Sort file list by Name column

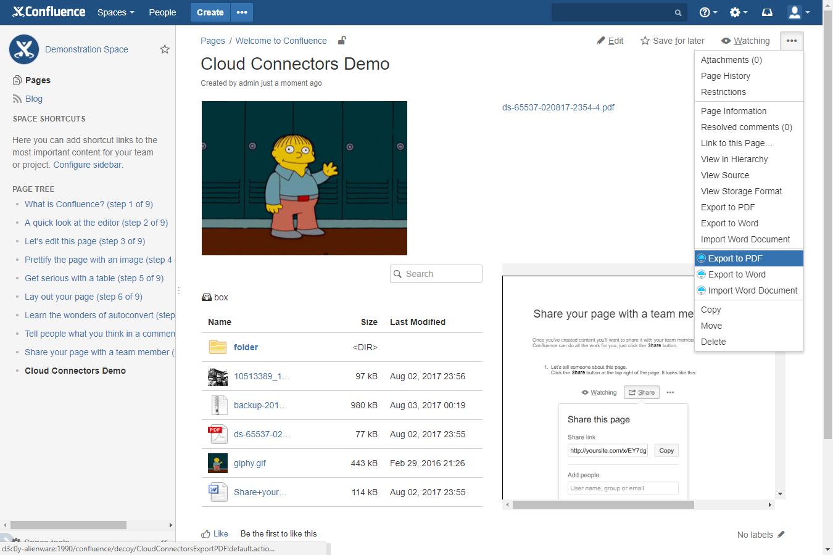coord(220,322)
